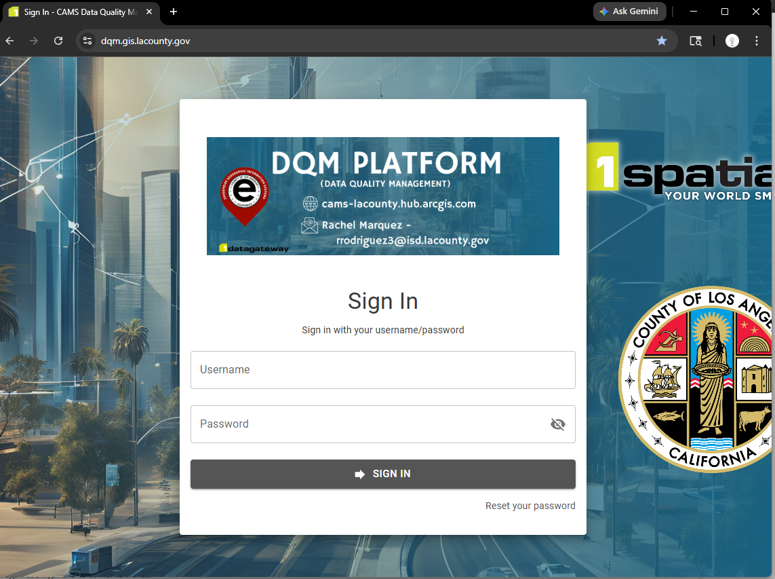Go back with the back arrow
Image resolution: width=775 pixels, height=579 pixels.
(x=10, y=41)
